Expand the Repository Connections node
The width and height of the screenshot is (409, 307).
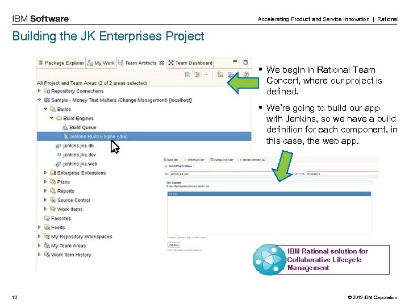pyautogui.click(x=39, y=91)
